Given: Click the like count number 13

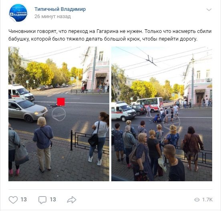Looking at the screenshot, I should (24, 199).
